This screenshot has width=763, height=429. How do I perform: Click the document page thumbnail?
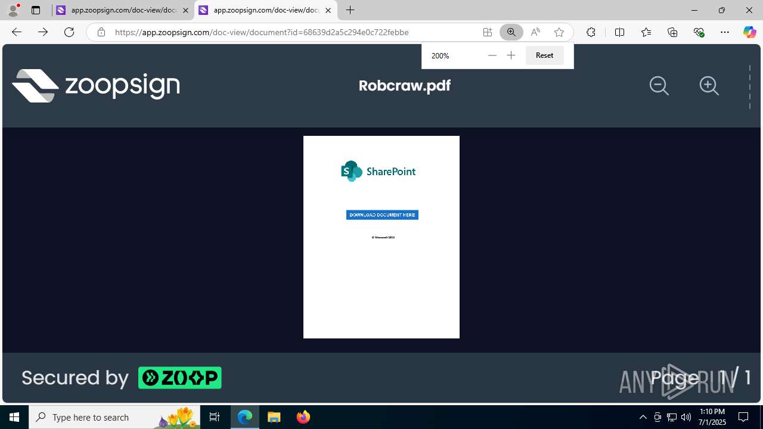(x=381, y=237)
